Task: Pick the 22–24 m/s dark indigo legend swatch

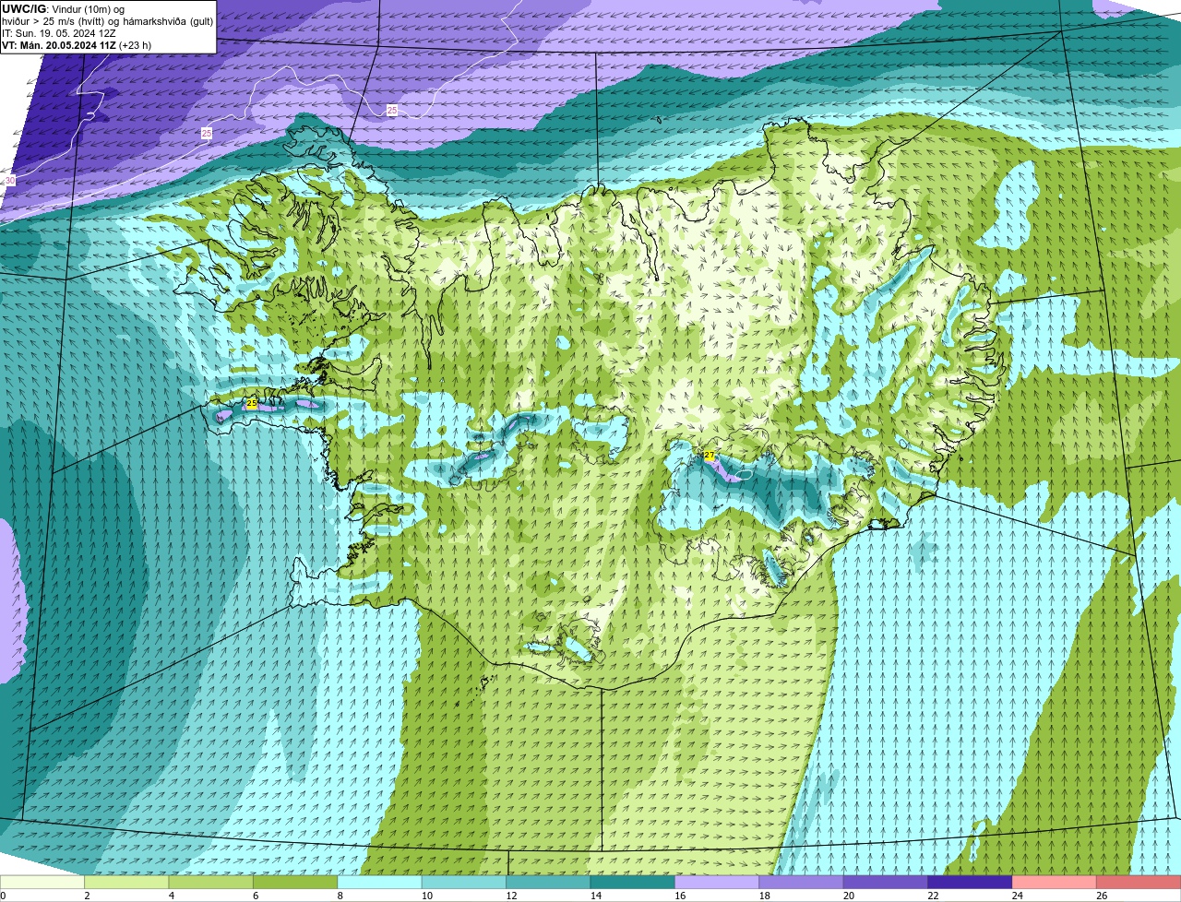Action: point(971,882)
